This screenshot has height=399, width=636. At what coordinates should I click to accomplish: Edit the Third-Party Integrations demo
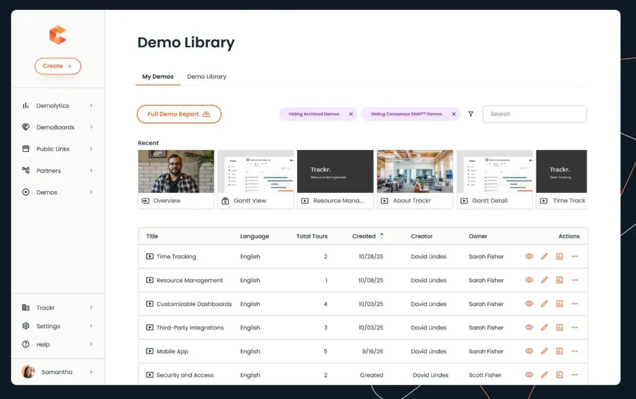point(544,327)
